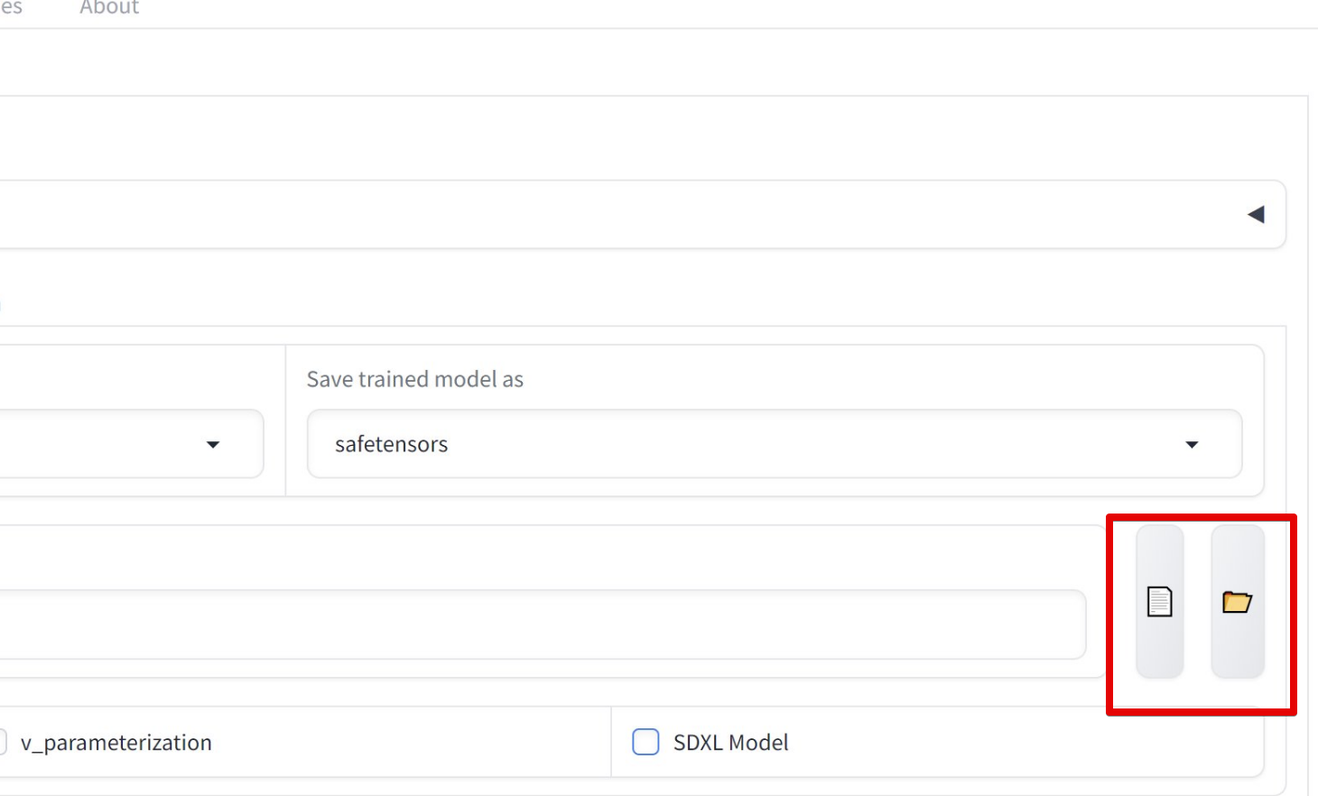Click the safetensors value in the combo box
Image resolution: width=1318 pixels, height=796 pixels.
coord(391,444)
